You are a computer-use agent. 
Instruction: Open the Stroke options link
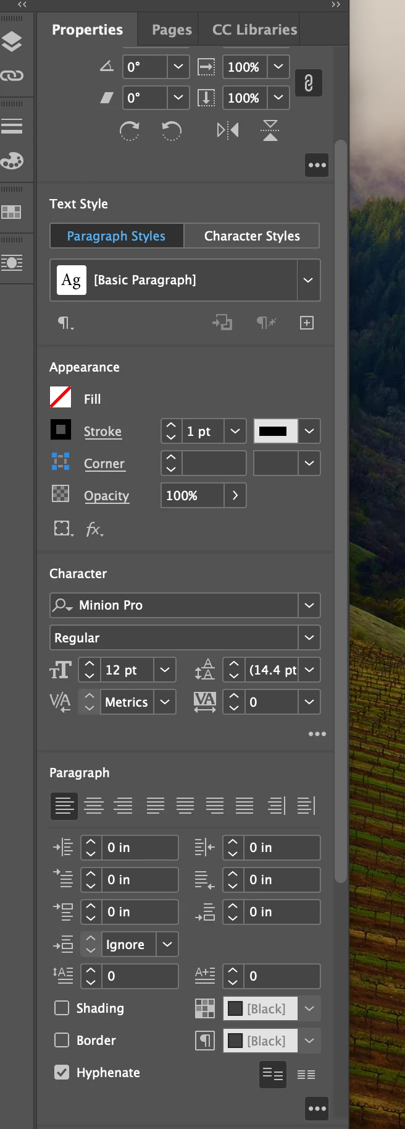coord(102,432)
